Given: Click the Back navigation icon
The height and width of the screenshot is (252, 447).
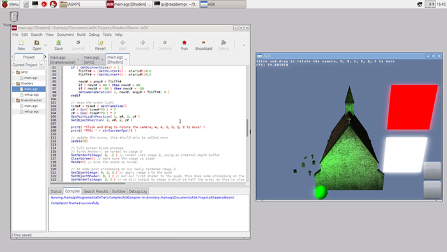Looking at the screenshot, I should [123, 45].
